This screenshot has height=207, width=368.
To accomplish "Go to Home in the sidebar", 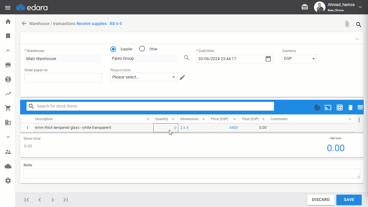I will tap(8, 22).
